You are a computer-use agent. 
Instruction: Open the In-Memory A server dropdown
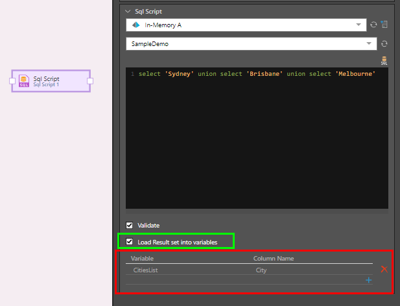tap(360, 25)
